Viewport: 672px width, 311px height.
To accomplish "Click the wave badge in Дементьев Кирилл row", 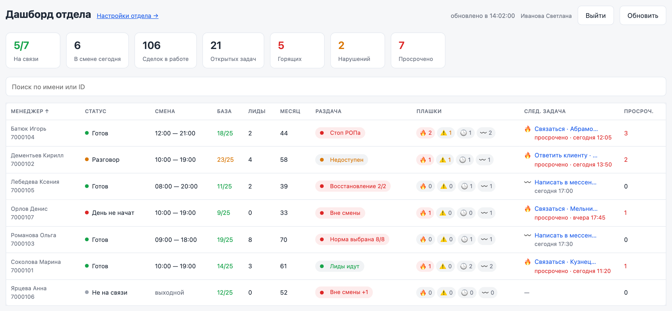I will tap(484, 160).
